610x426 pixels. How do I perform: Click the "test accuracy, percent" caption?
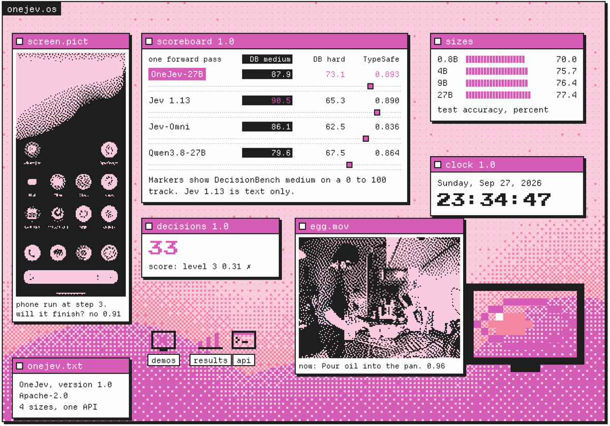tap(493, 109)
